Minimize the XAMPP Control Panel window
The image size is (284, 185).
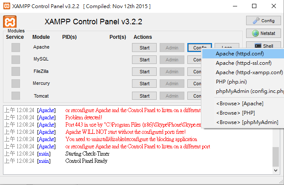pyautogui.click(x=235, y=6)
